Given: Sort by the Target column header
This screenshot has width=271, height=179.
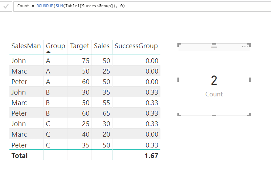Looking at the screenshot, I should point(79,46).
